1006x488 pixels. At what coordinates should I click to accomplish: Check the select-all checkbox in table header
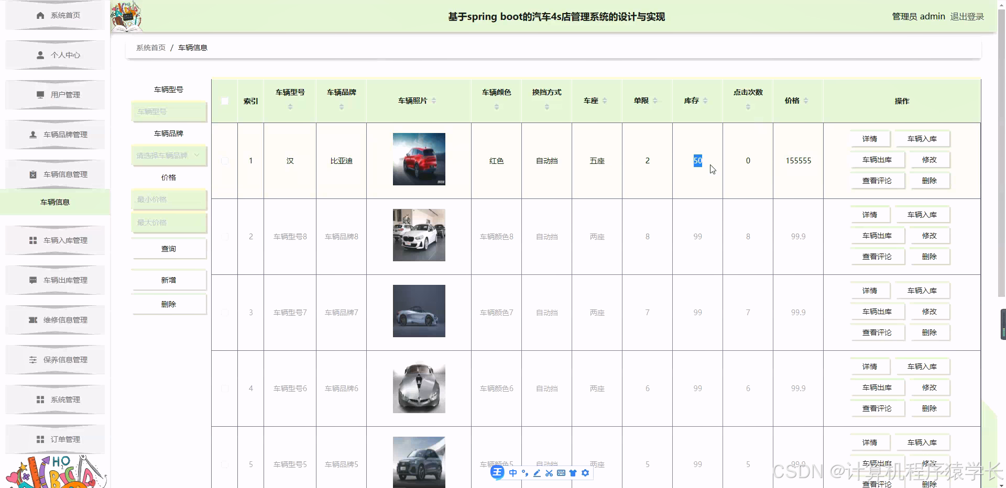225,101
